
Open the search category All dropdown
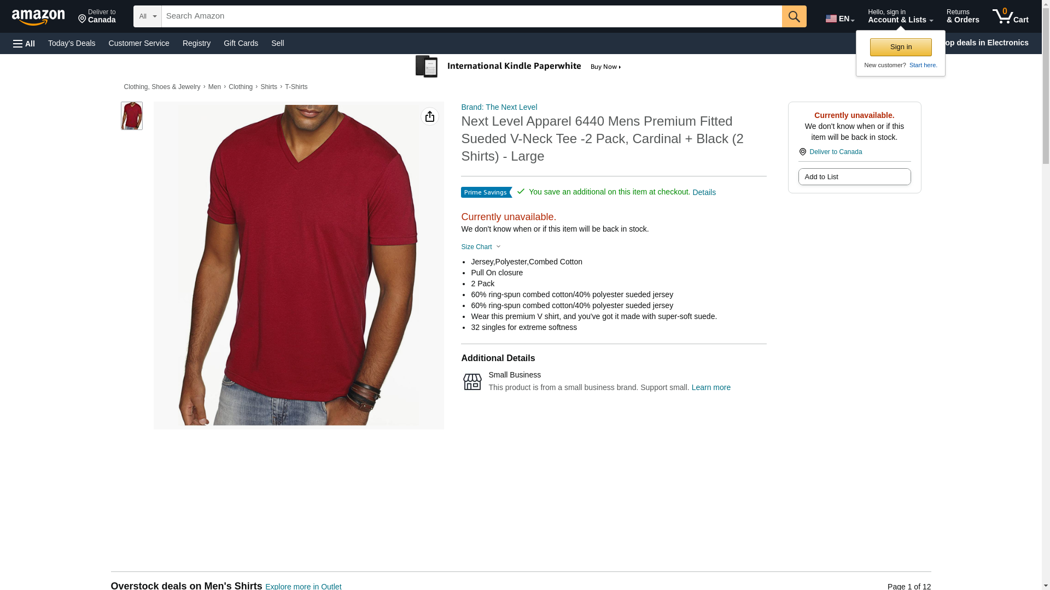pyautogui.click(x=148, y=16)
